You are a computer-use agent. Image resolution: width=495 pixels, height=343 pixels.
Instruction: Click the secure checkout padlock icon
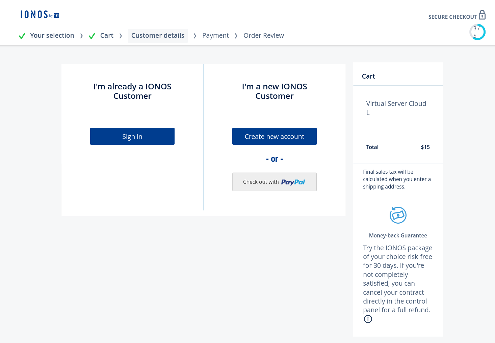482,15
